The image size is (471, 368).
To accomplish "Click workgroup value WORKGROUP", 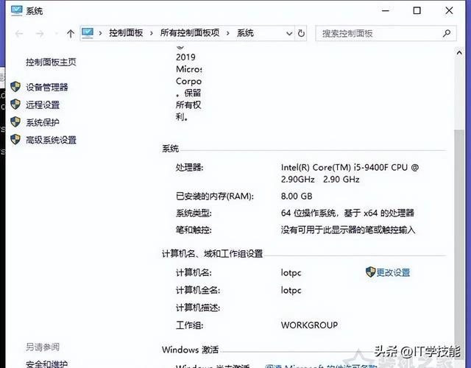I will coord(309,325).
